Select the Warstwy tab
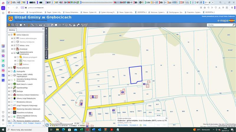The width and height of the screenshot is (236, 132). coord(12,30)
